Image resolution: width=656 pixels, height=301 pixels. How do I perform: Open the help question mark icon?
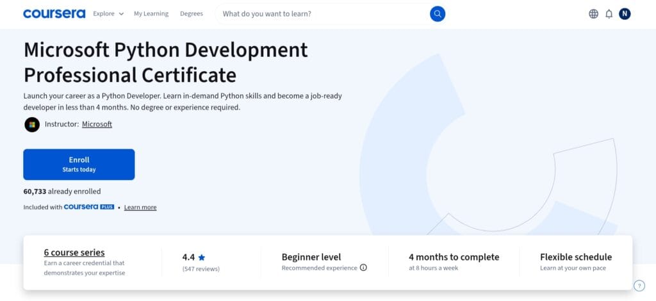pyautogui.click(x=639, y=286)
